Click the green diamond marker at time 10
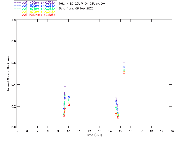Viewport: 177px width, 142px height. tap(69, 100)
